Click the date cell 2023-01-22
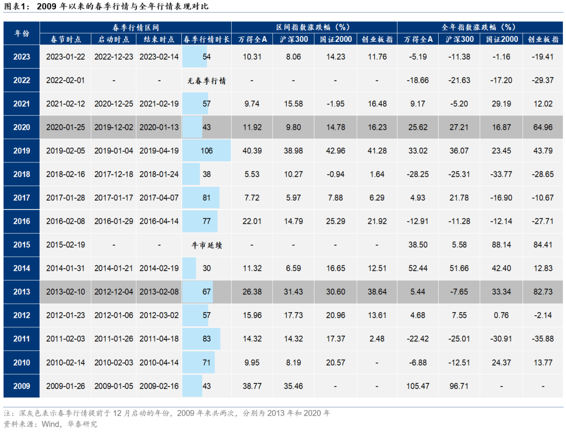This screenshot has width=566, height=432. (x=66, y=57)
